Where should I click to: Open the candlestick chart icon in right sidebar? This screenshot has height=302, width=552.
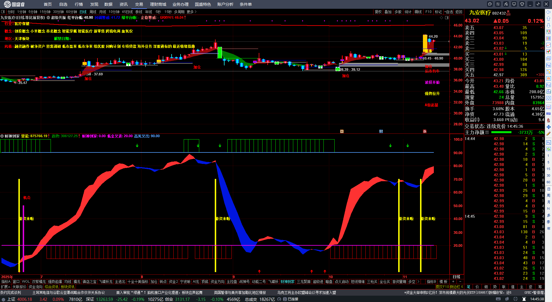coord(549,52)
